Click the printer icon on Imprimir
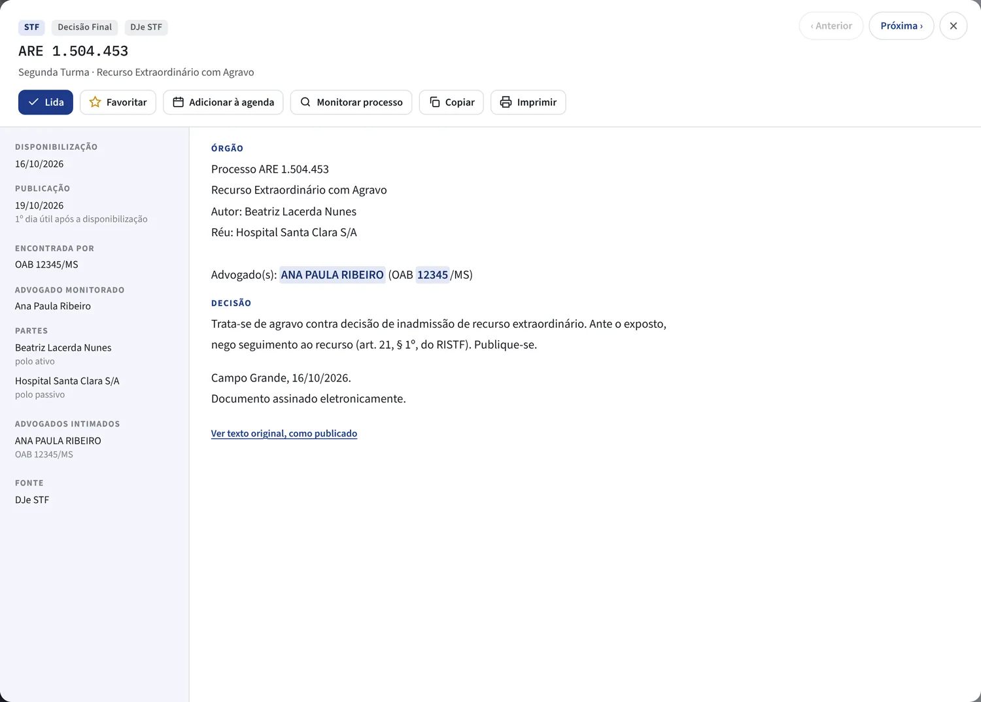 tap(506, 102)
